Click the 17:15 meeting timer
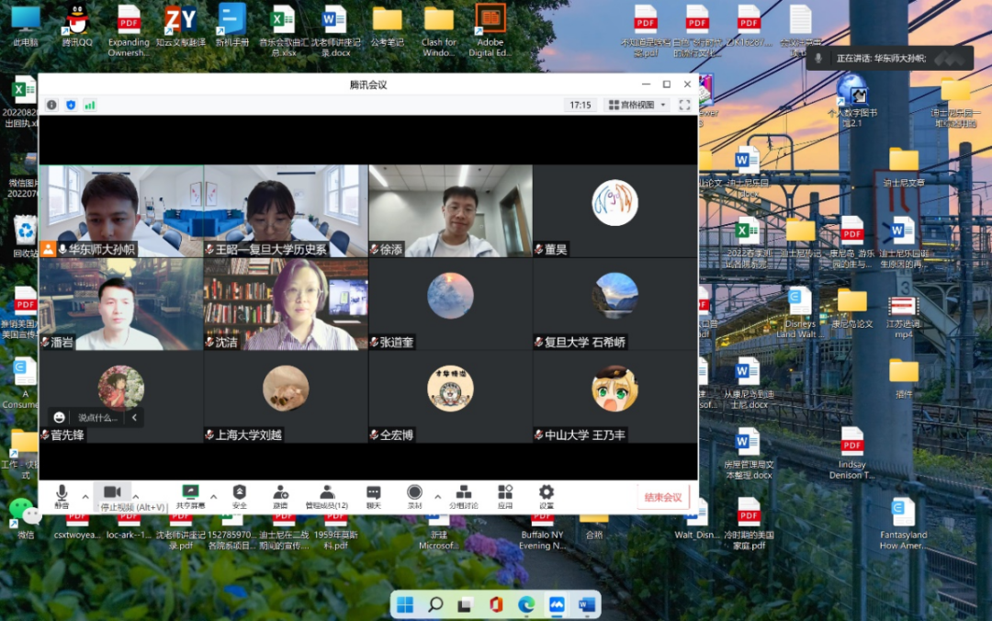Image resolution: width=992 pixels, height=621 pixels. pyautogui.click(x=581, y=105)
